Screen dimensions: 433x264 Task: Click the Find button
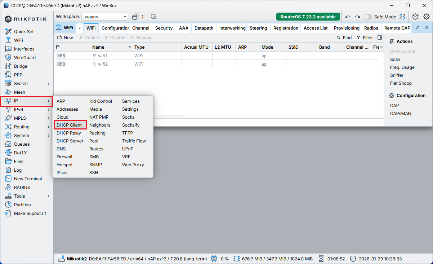click(x=344, y=38)
